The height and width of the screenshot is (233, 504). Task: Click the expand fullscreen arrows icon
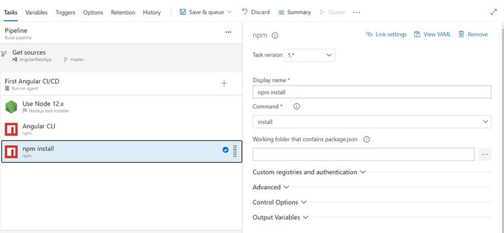coord(494,12)
